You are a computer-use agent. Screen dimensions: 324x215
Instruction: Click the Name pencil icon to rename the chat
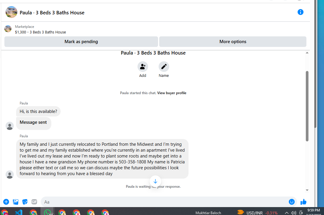coord(164,67)
